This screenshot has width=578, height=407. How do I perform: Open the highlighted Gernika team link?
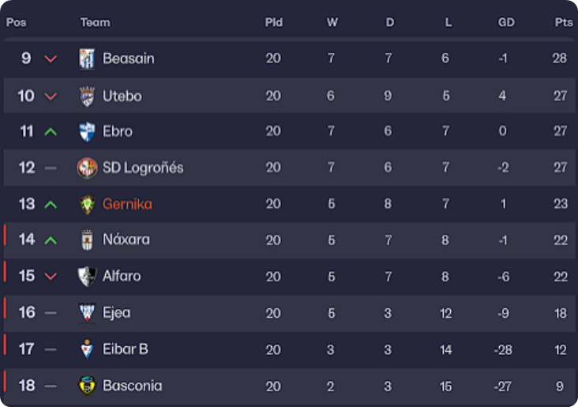pyautogui.click(x=127, y=204)
